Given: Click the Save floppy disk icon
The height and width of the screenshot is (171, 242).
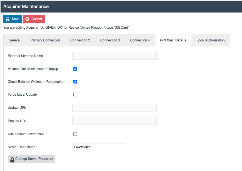Looking at the screenshot, I should point(7,19).
